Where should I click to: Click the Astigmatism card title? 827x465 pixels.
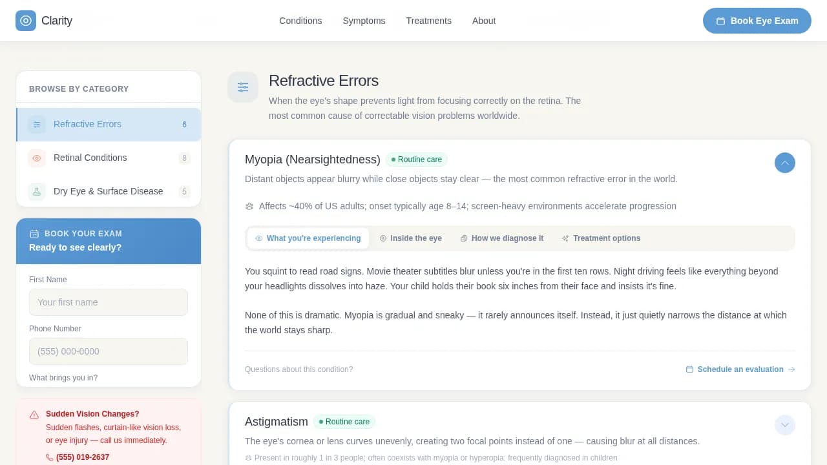277,422
